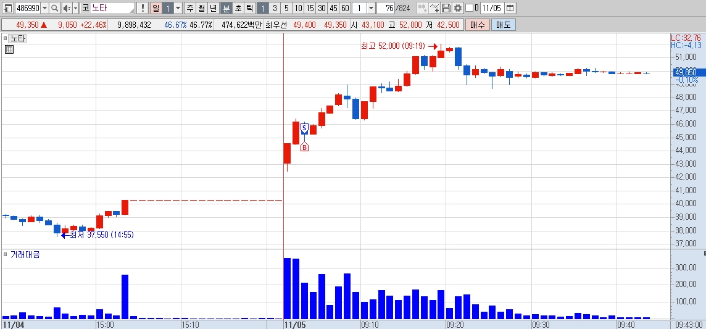Click the save chart floppy icon
The width and height of the screenshot is (706, 329).
(446, 8)
